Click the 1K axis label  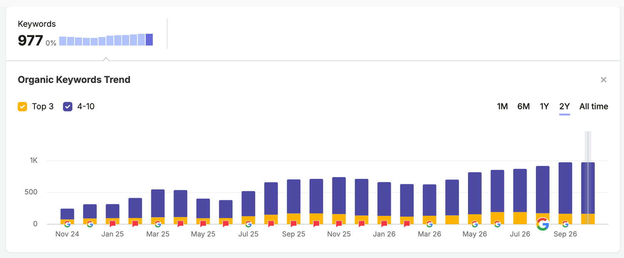pos(33,161)
